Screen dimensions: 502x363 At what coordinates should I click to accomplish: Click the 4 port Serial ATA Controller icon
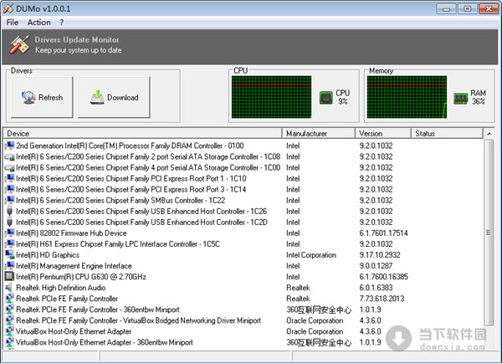pos(10,168)
